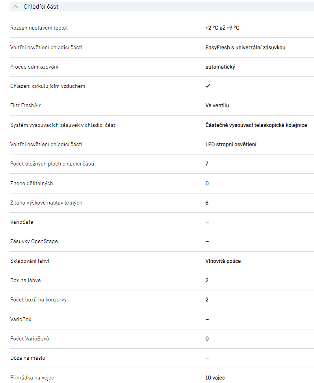
Task: Click EasyFresh s univerzální zásuvkou value
Action: 245,47
